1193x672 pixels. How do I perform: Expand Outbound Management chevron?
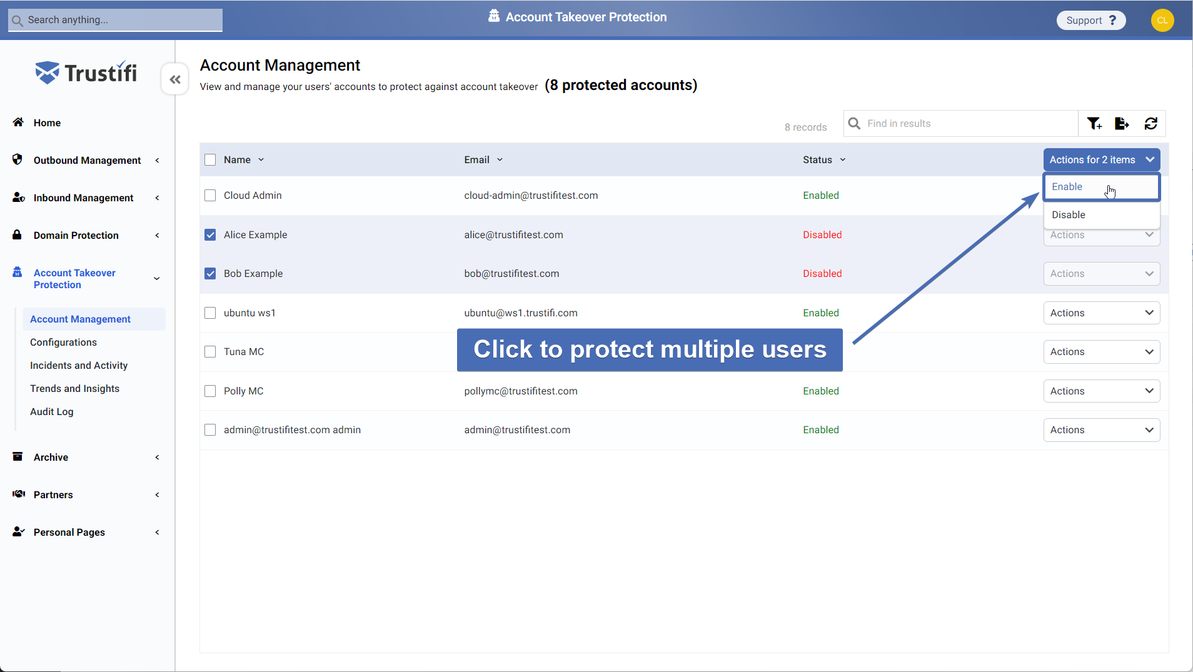(x=157, y=160)
